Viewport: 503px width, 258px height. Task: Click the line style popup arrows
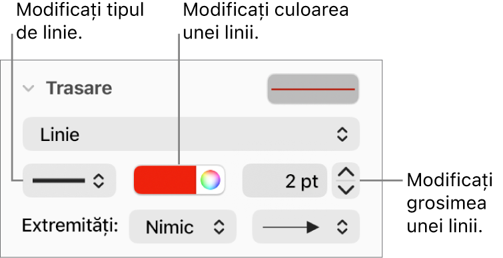pos(99,181)
